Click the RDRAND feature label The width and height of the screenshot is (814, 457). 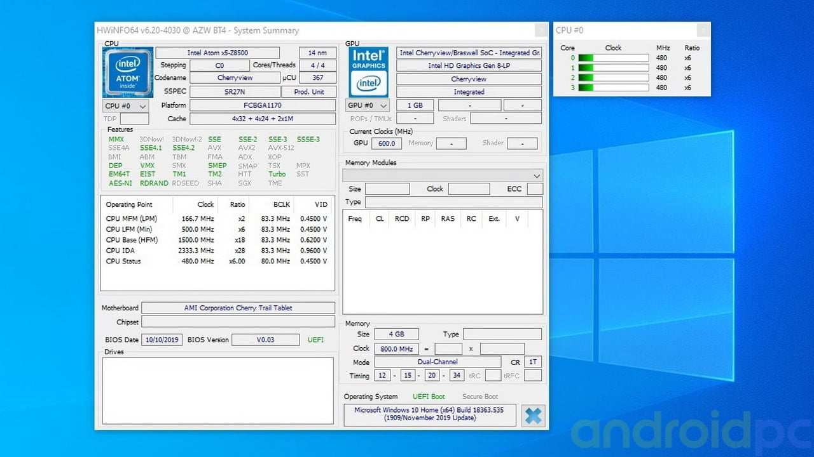point(154,183)
